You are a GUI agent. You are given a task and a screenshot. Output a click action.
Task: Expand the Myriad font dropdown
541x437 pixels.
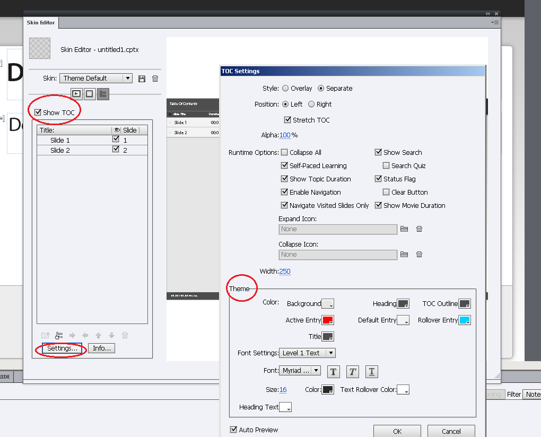(317, 371)
